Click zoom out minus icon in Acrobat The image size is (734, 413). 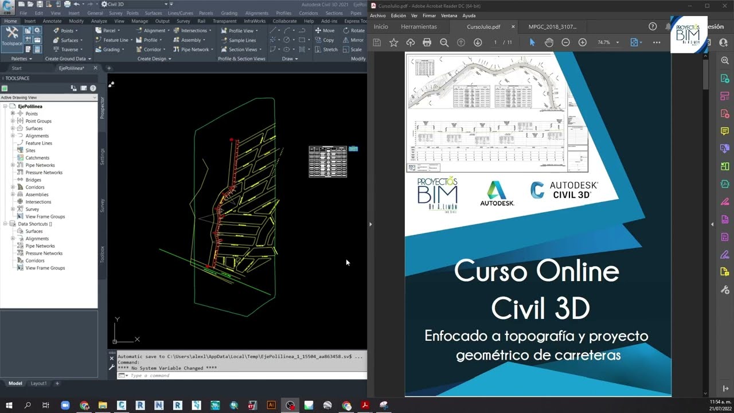(565, 42)
